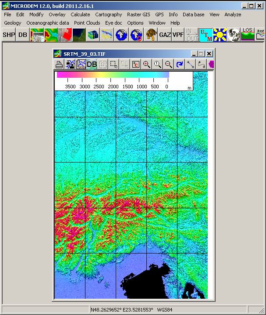The image size is (266, 315).
Task: Open the Edit menu
Action: 20,14
